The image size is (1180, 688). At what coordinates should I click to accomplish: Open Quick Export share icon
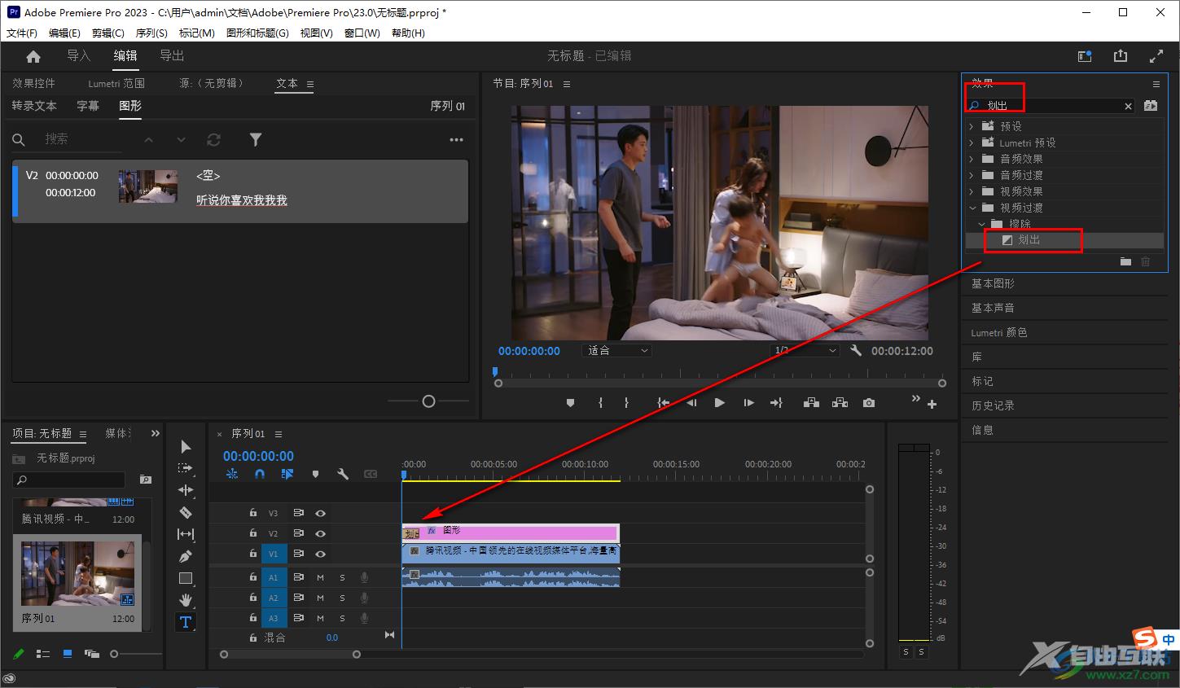tap(1121, 56)
